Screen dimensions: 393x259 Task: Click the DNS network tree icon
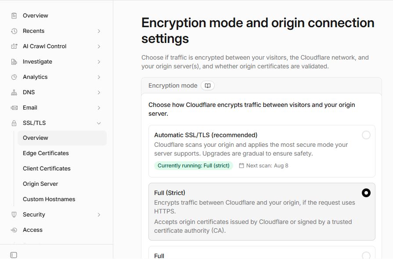point(14,92)
